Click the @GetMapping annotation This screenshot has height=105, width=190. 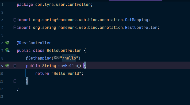(38, 58)
